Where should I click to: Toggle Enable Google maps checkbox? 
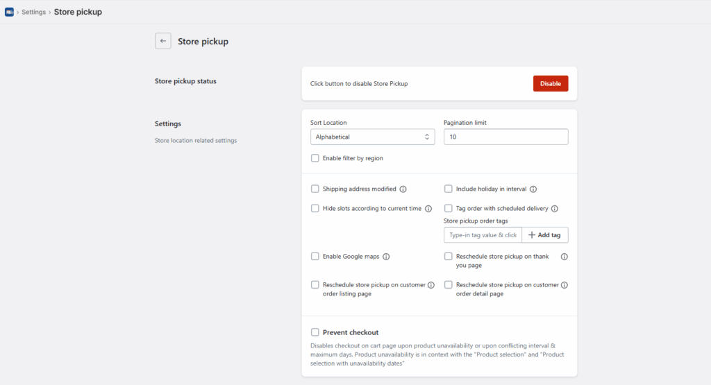(x=315, y=257)
